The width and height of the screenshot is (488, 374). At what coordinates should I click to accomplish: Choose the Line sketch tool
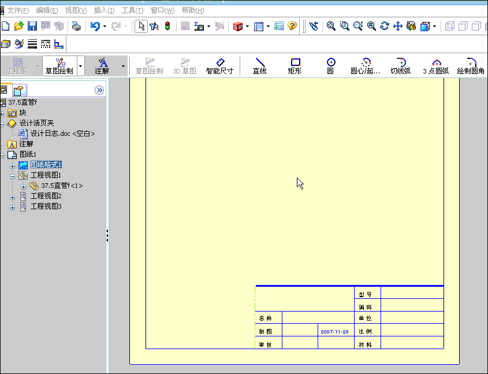[x=259, y=66]
